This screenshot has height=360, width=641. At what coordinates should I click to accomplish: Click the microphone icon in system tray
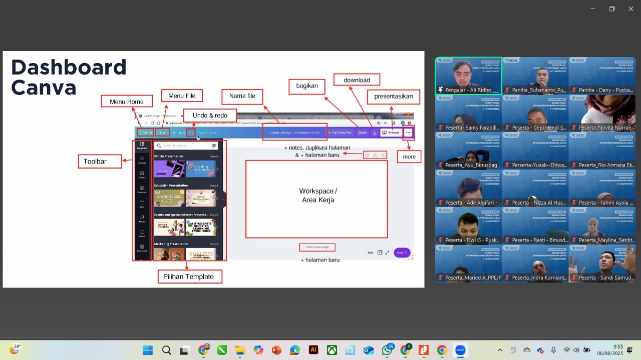click(553, 350)
